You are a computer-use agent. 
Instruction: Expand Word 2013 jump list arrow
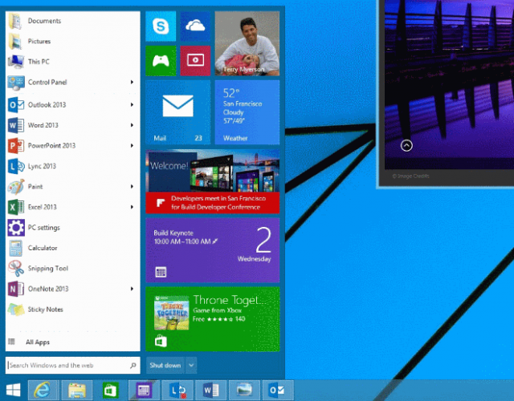132,125
